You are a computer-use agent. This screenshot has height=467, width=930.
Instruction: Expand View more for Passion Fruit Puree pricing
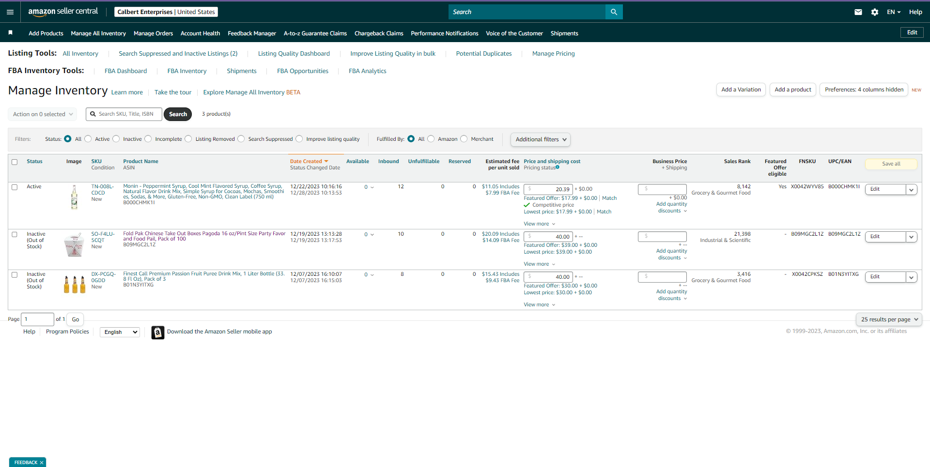pyautogui.click(x=540, y=305)
